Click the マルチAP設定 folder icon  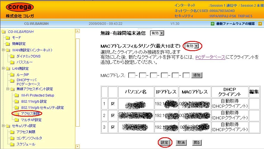coord(16,120)
